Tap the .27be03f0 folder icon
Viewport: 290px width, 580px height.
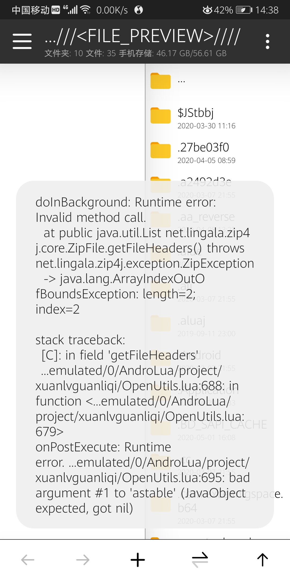pyautogui.click(x=160, y=150)
